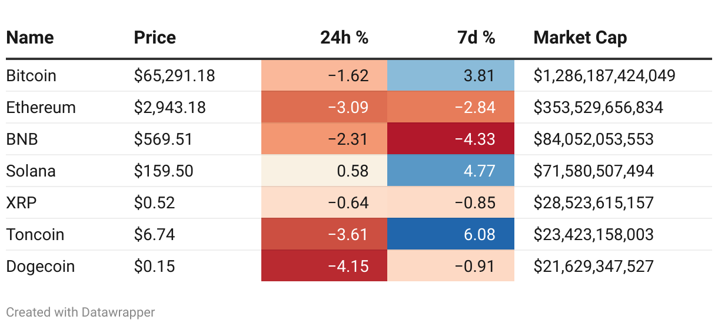
Task: Click Dogecoin's dark red −4.15 cell
Action: [x=324, y=267]
